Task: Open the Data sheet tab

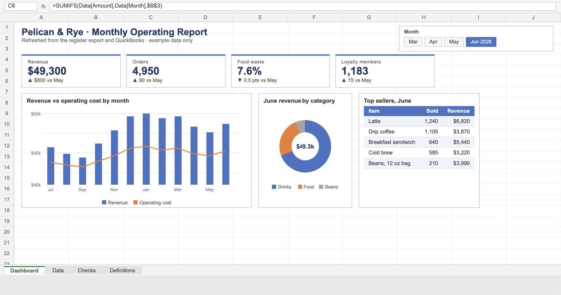Action: 58,270
